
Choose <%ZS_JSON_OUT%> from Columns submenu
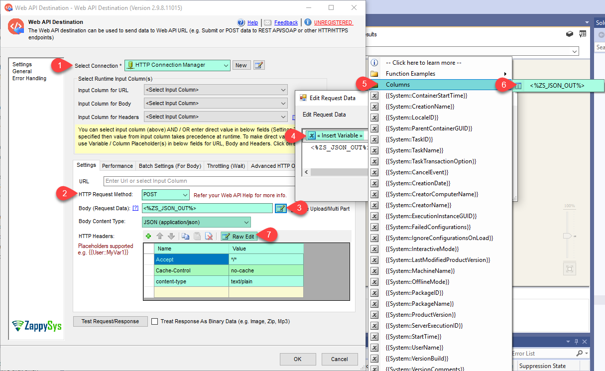pos(558,86)
